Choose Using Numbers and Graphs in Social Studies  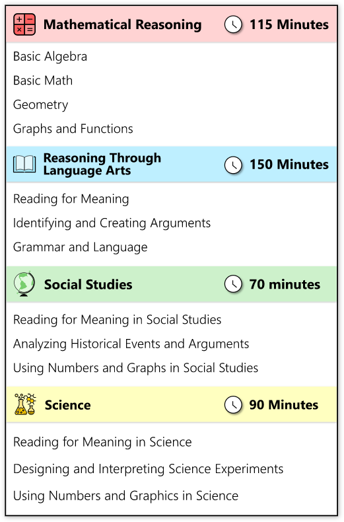[x=136, y=368]
